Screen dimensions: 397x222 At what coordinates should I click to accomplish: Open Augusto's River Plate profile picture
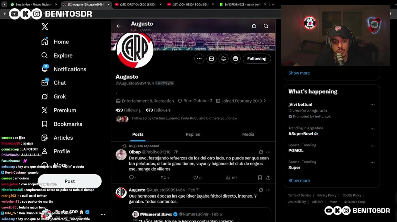[135, 49]
